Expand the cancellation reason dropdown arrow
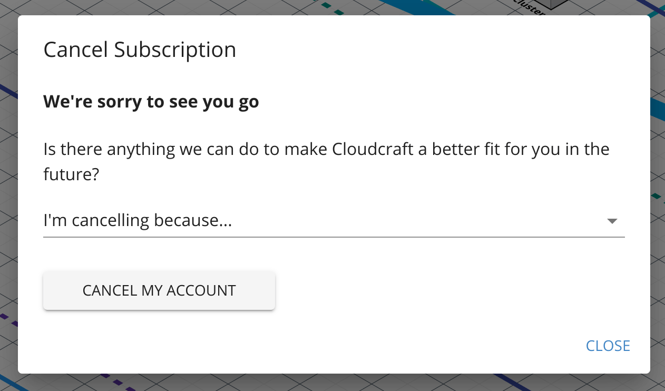 pos(612,221)
